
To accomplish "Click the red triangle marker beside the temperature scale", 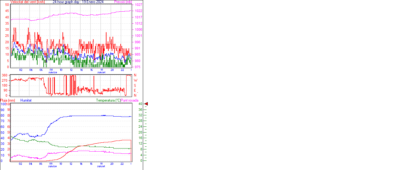I will point(146,104).
